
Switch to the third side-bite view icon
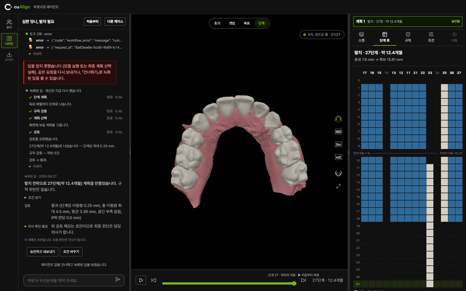click(x=338, y=157)
